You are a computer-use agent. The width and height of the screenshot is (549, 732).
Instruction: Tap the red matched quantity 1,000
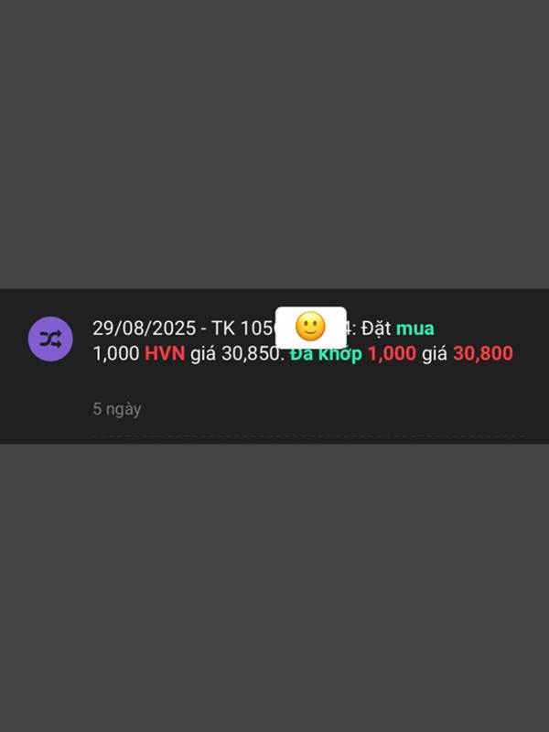pos(393,353)
